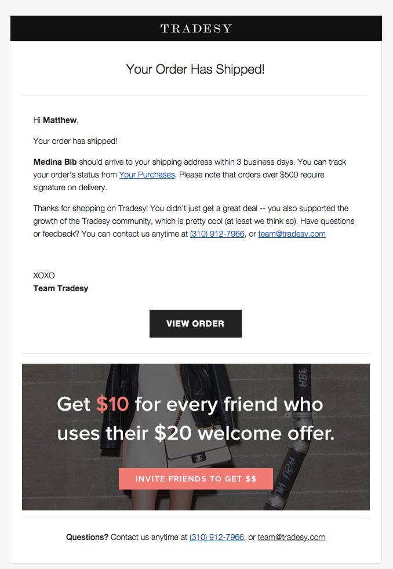This screenshot has height=569, width=393.
Task: Click the footer phone number link
Action: pos(216,537)
